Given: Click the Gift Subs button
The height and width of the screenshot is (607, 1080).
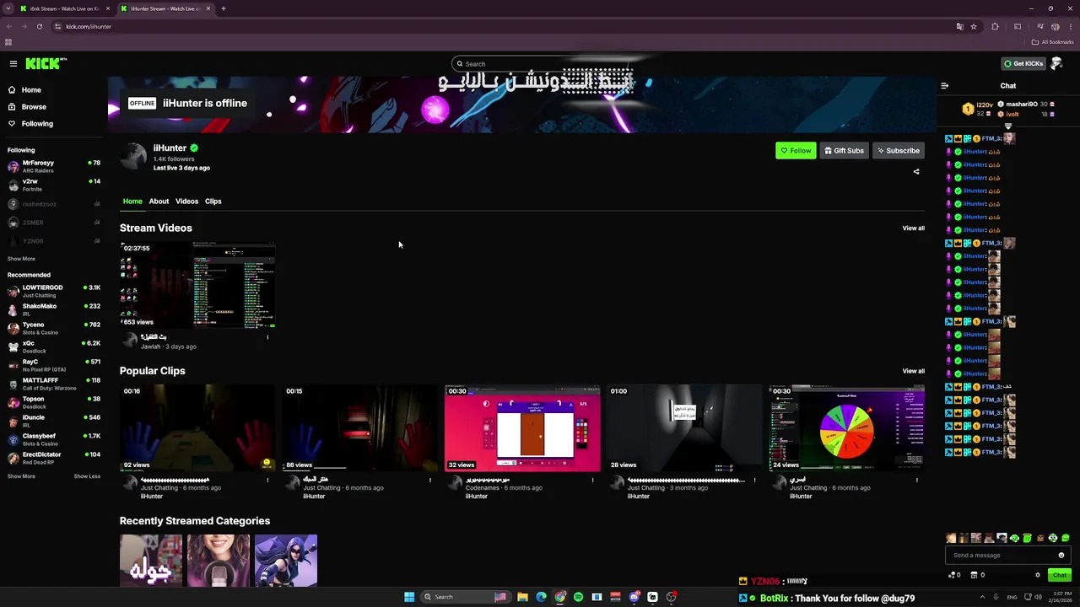Looking at the screenshot, I should click(x=844, y=151).
